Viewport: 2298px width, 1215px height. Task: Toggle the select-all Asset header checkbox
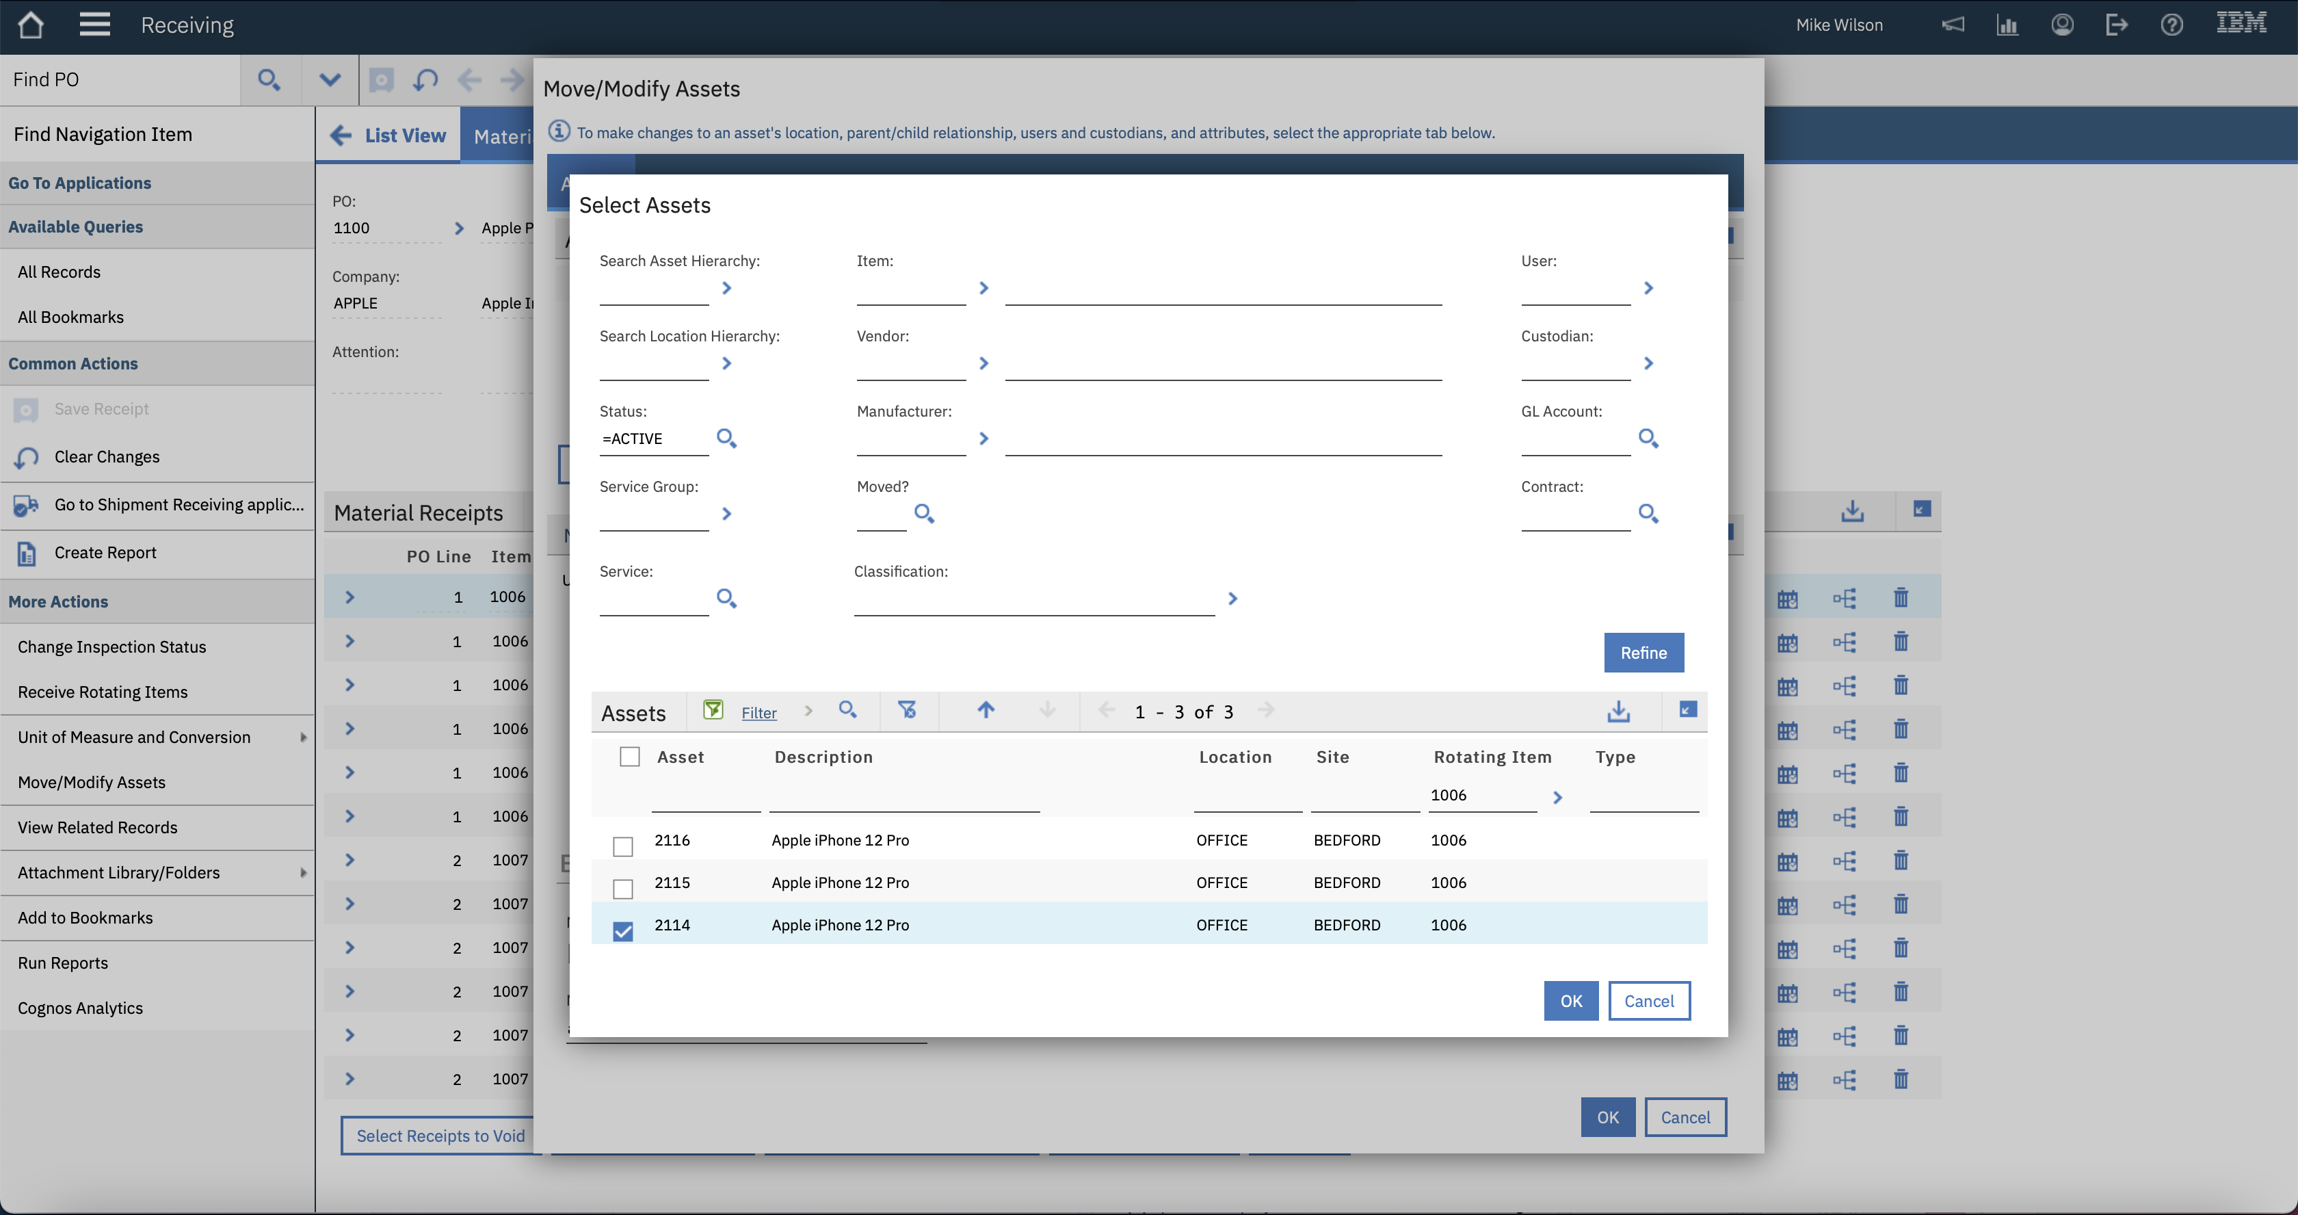pos(630,757)
